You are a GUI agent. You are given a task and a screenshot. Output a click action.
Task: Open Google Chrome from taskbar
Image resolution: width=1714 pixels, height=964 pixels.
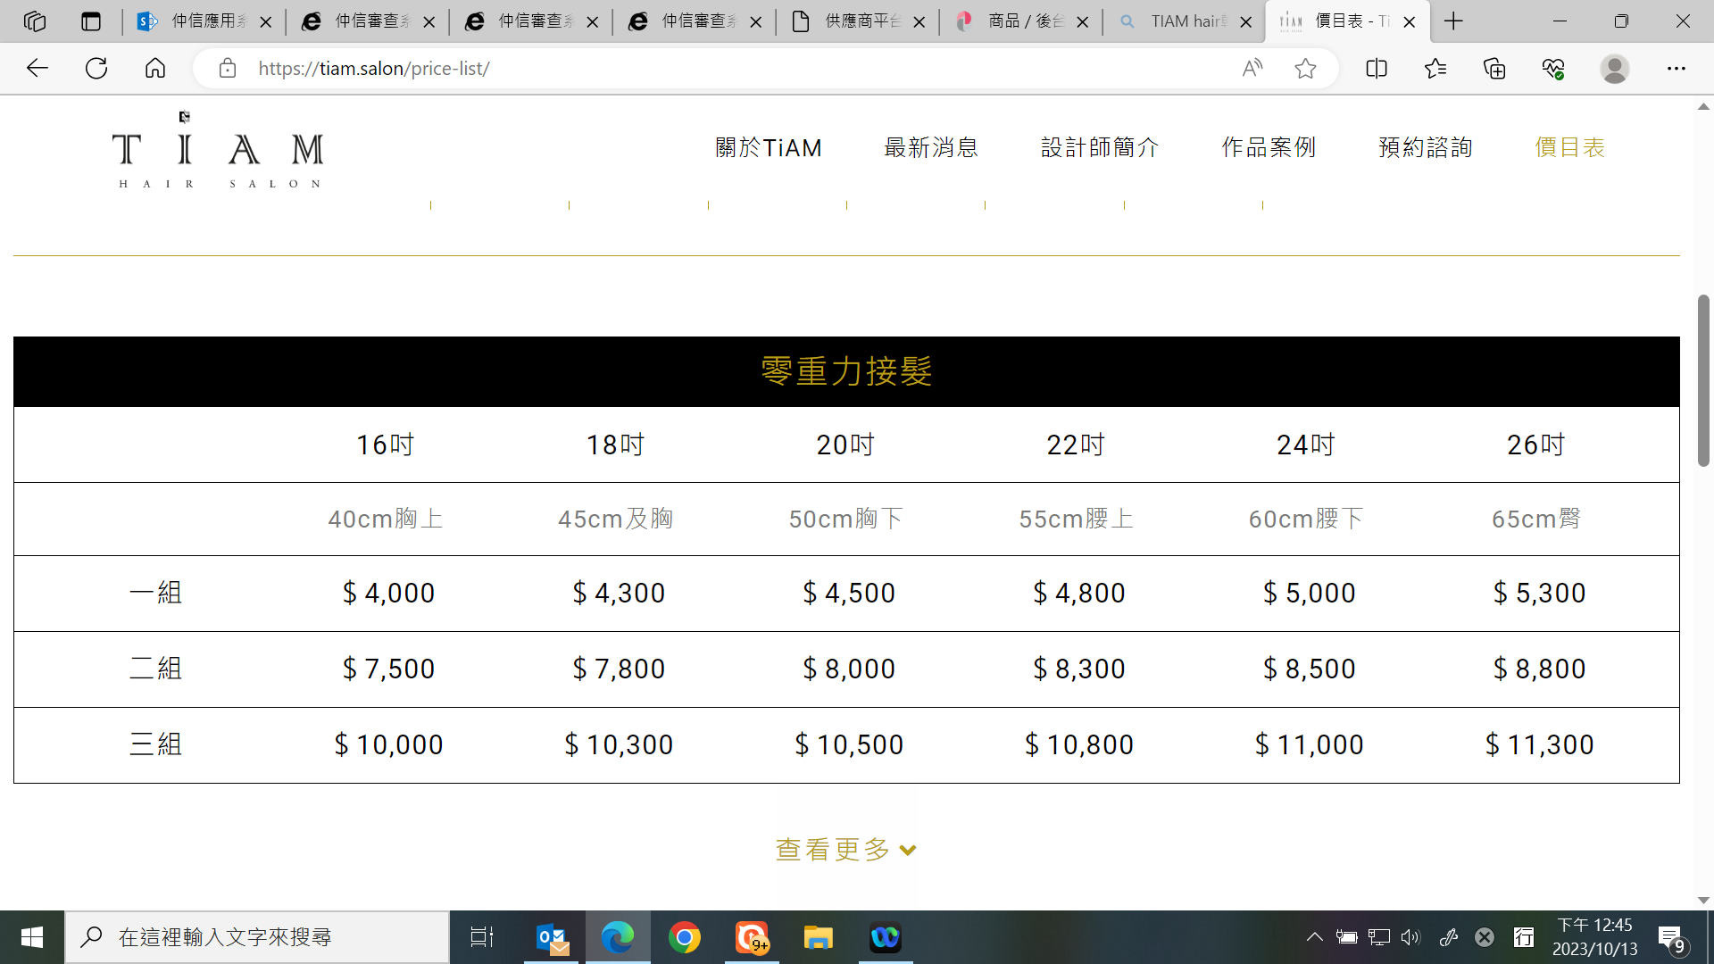tap(685, 937)
